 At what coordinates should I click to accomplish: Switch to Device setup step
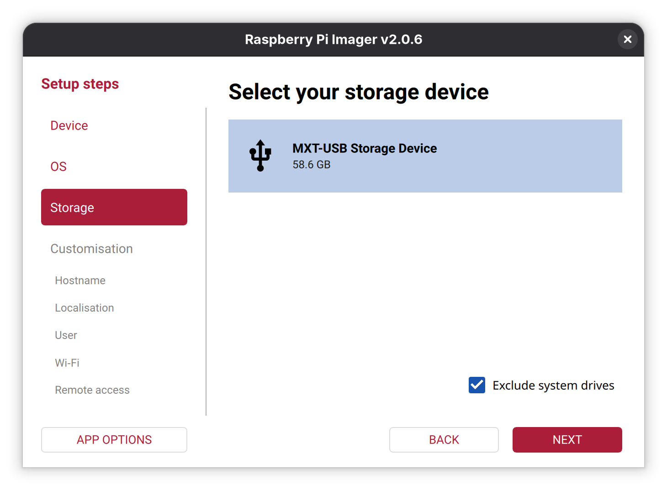[69, 125]
